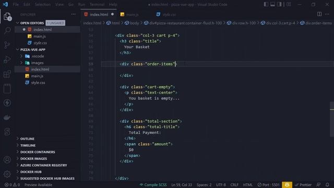The height and width of the screenshot is (188, 334).
Task: Open the notebook panel icon in activity bar
Action: point(7,88)
